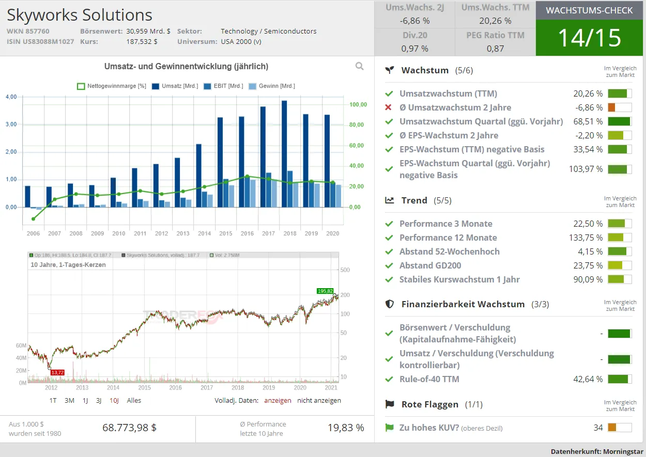Click the 13,72 red low price label
The height and width of the screenshot is (457, 646).
click(57, 372)
